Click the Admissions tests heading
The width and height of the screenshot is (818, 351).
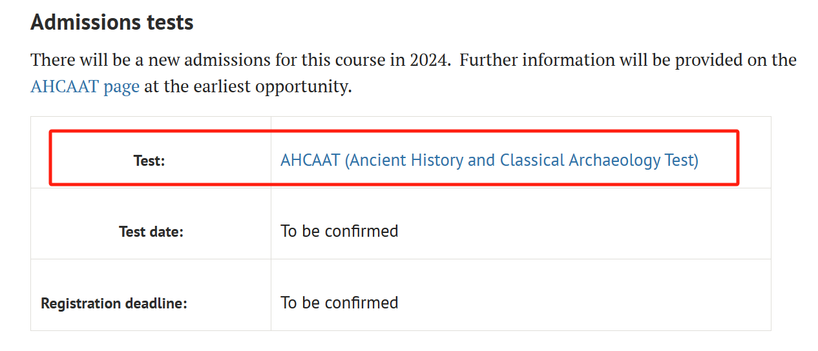(112, 23)
